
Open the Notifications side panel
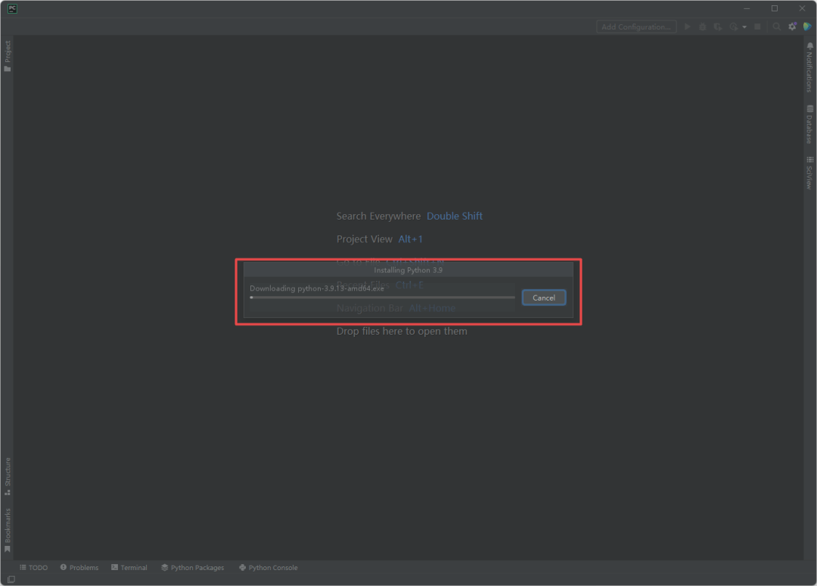(809, 67)
